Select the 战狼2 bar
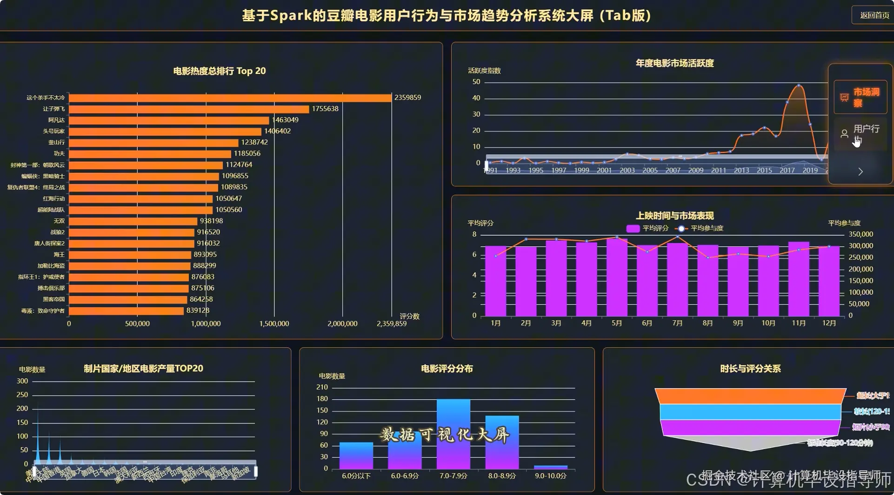The width and height of the screenshot is (894, 495). coord(132,232)
